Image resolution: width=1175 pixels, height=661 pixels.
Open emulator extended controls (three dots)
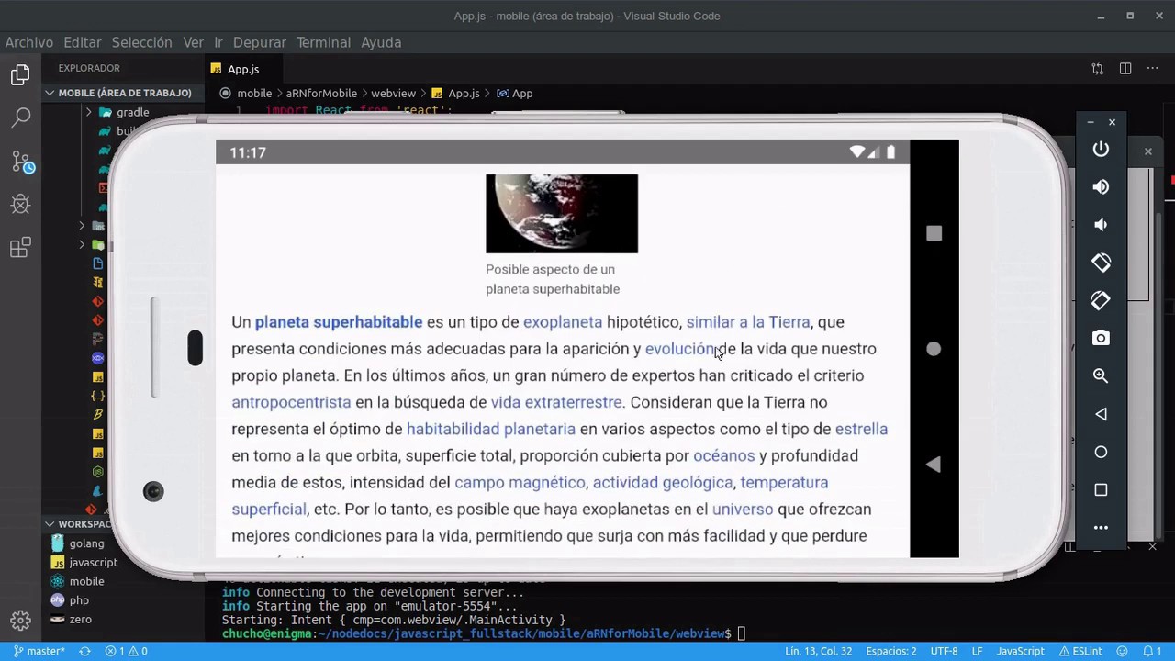(1101, 528)
